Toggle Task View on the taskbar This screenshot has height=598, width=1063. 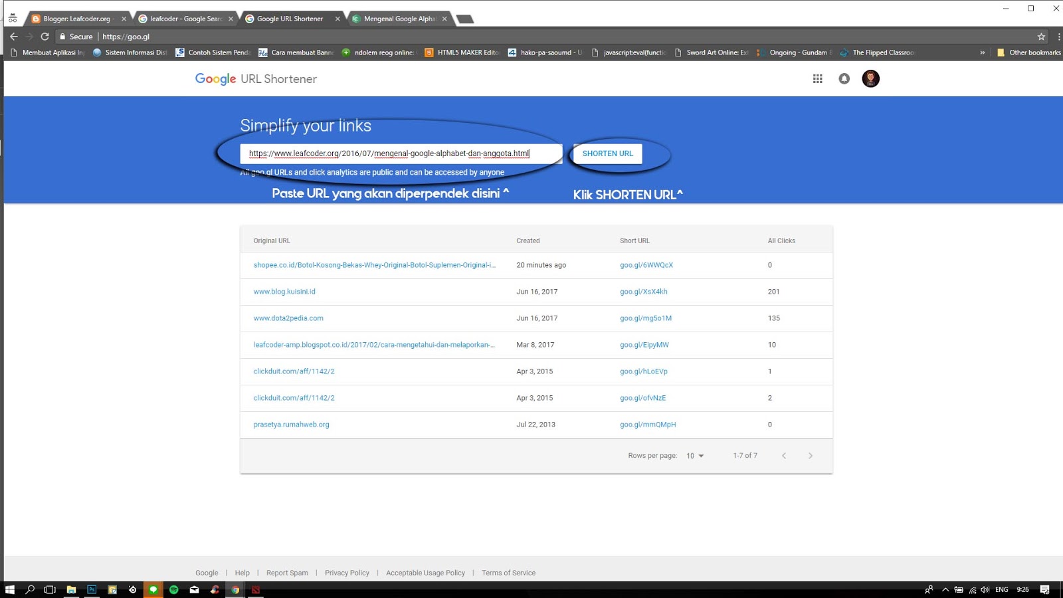49,589
